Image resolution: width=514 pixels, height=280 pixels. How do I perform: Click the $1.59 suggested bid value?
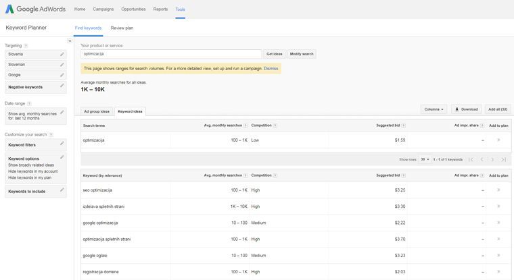click(x=400, y=140)
